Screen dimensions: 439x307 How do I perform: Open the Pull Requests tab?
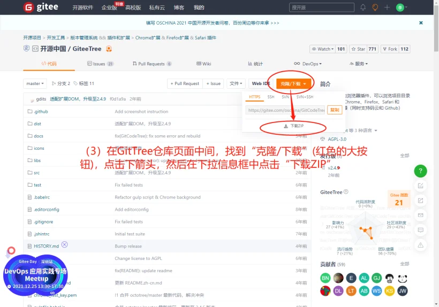tap(152, 64)
